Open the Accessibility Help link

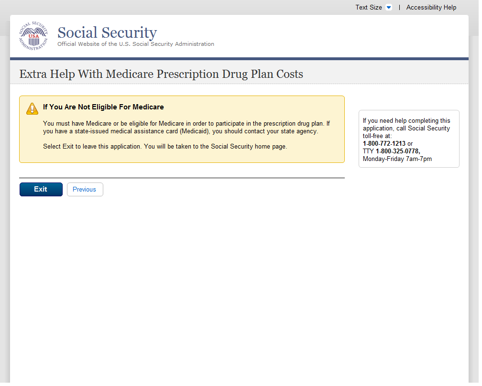(x=431, y=8)
